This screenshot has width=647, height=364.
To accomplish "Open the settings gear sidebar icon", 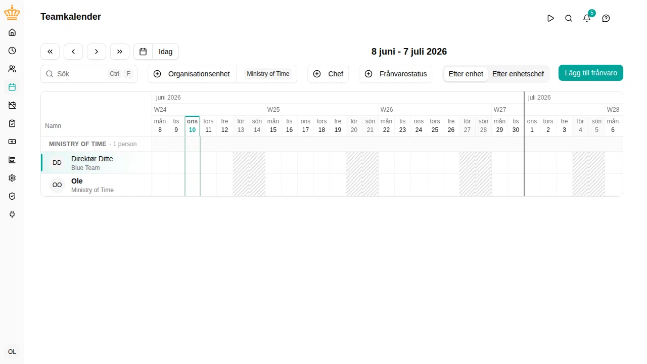I will pos(12,178).
